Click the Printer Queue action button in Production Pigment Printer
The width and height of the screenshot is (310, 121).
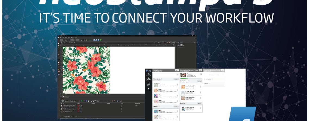[199, 81]
